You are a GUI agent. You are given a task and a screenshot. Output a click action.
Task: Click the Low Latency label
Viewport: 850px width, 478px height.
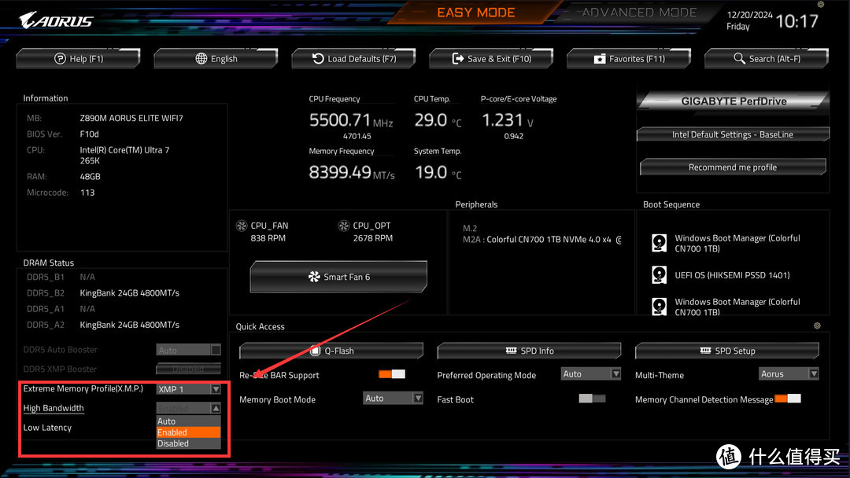[x=47, y=428]
